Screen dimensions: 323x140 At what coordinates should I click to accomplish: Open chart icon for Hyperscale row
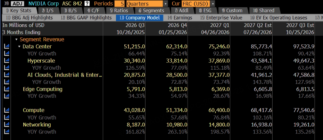tap(7, 61)
